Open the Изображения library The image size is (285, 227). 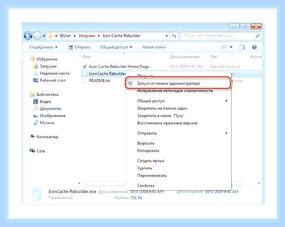click(x=53, y=116)
